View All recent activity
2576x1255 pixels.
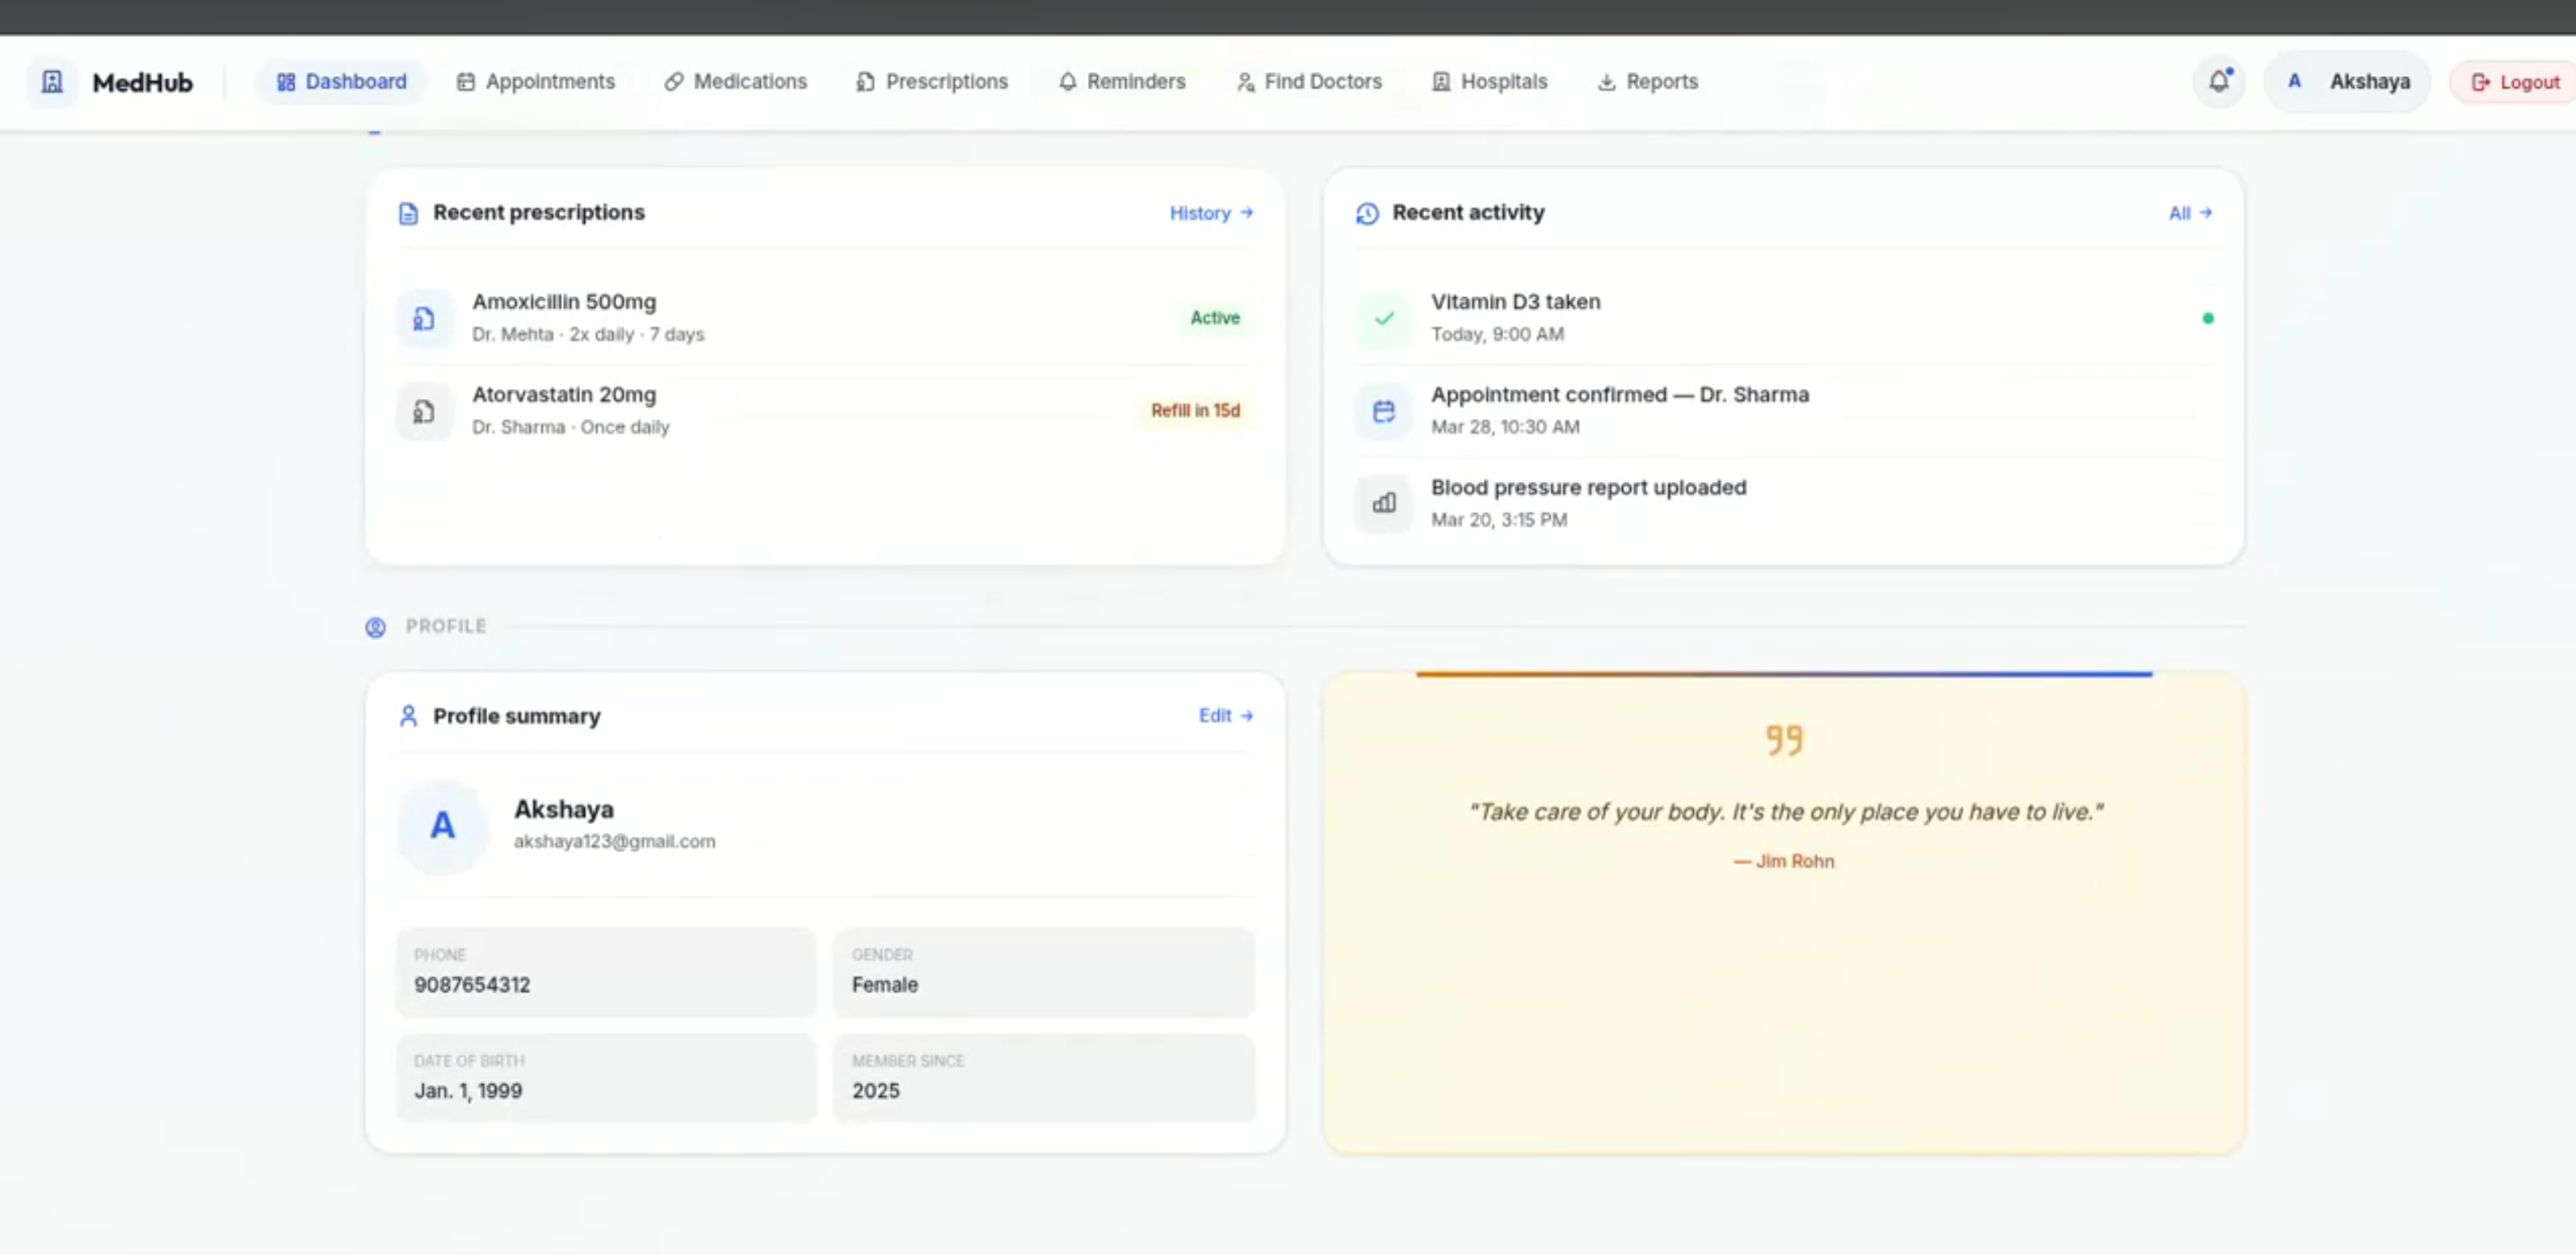point(2190,213)
